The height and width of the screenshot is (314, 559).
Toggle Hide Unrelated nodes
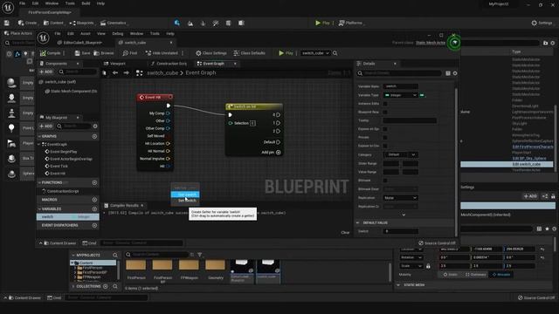point(162,53)
